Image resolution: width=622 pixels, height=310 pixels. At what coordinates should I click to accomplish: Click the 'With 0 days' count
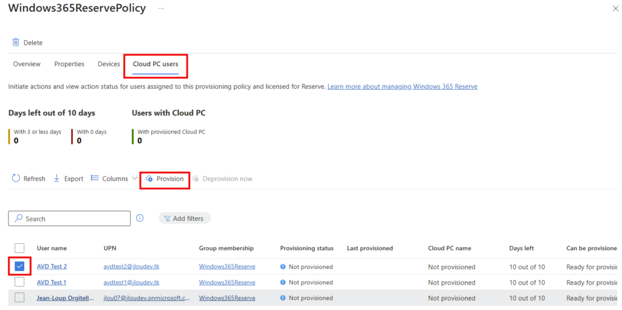click(x=80, y=140)
